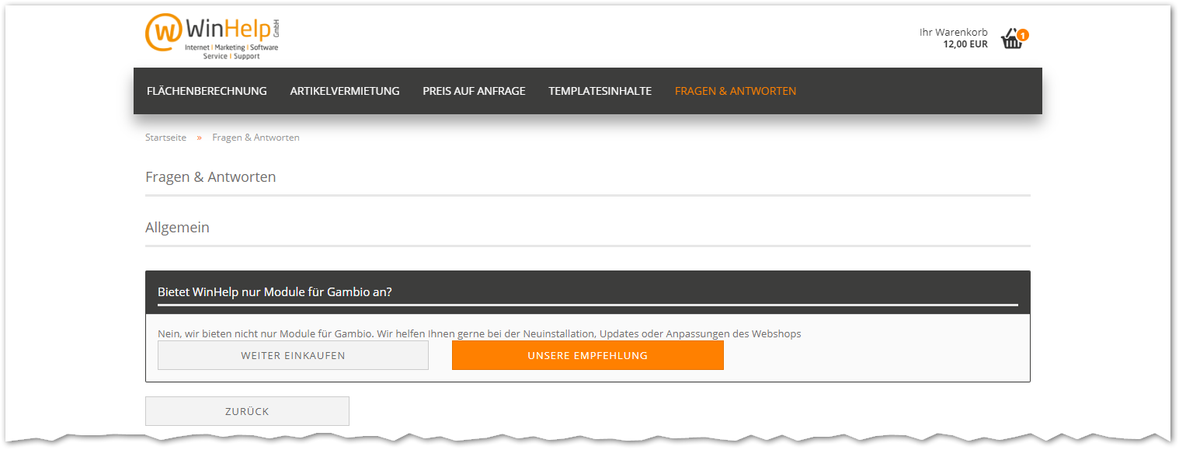
Task: Open the Flächenberechnung menu item
Action: [207, 91]
